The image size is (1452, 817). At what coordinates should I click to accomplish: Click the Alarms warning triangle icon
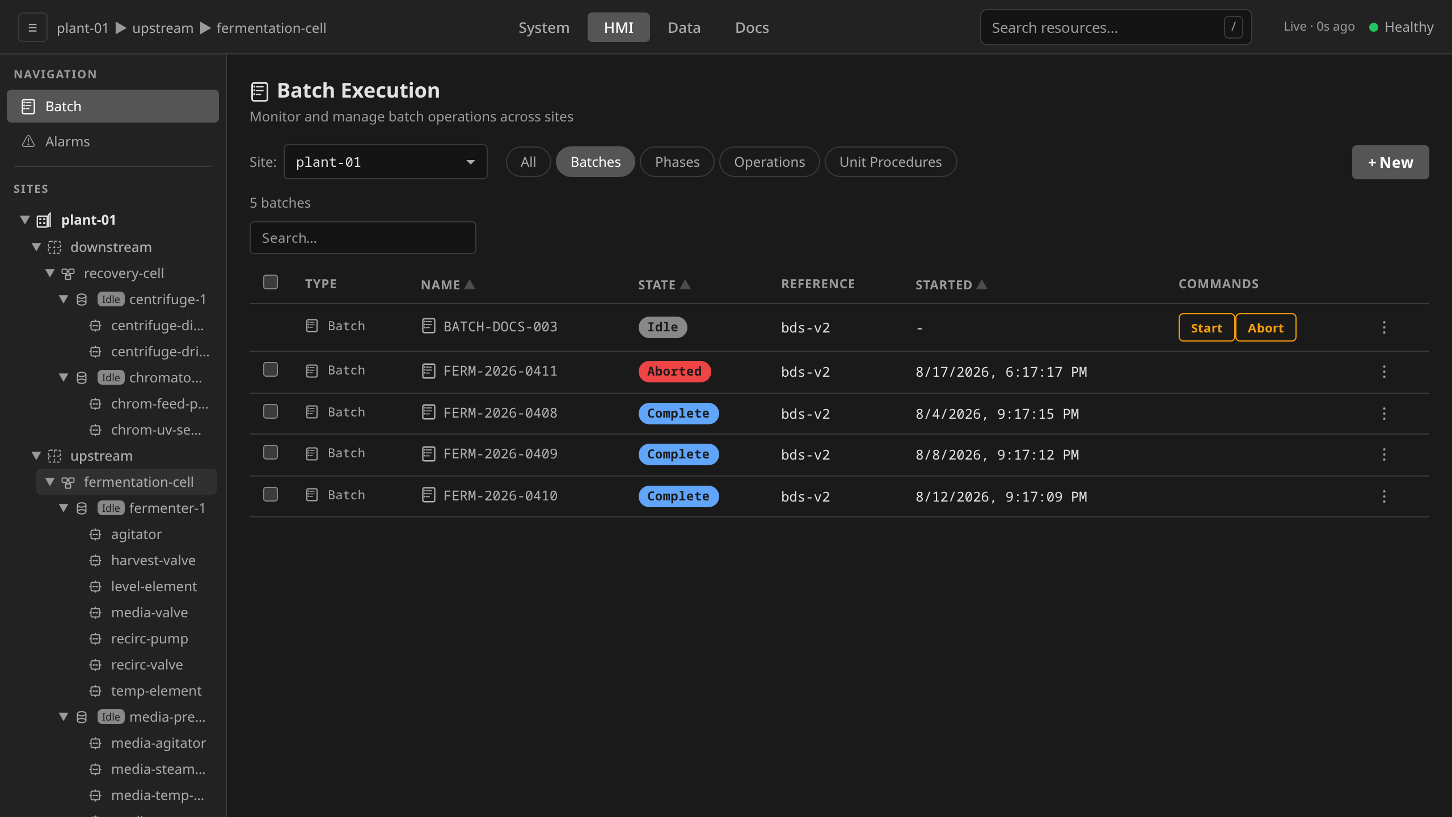[28, 141]
